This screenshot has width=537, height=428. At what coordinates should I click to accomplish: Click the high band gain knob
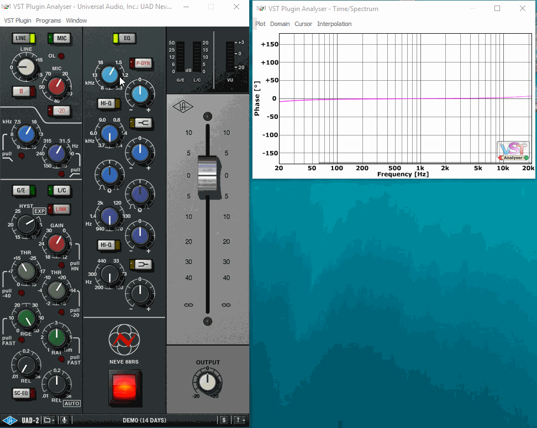[x=140, y=95]
